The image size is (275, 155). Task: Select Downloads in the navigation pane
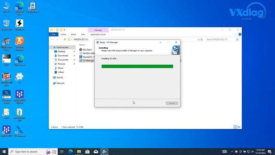coord(63,56)
